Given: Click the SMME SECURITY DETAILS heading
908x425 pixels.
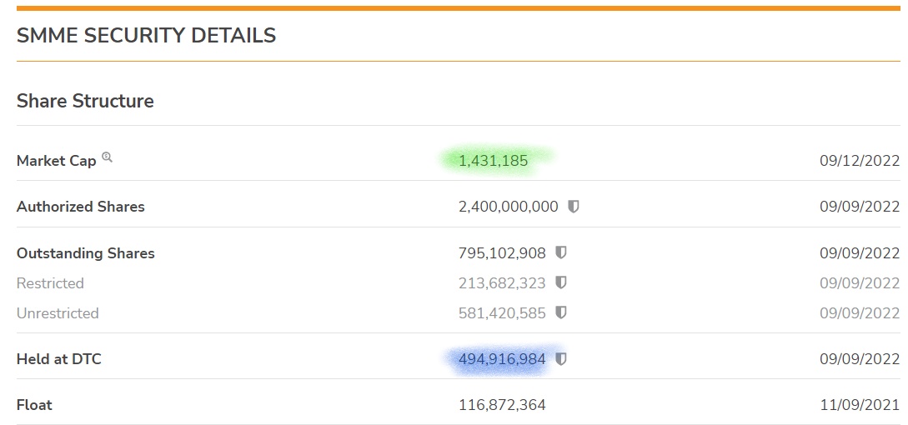Looking at the screenshot, I should pos(147,36).
